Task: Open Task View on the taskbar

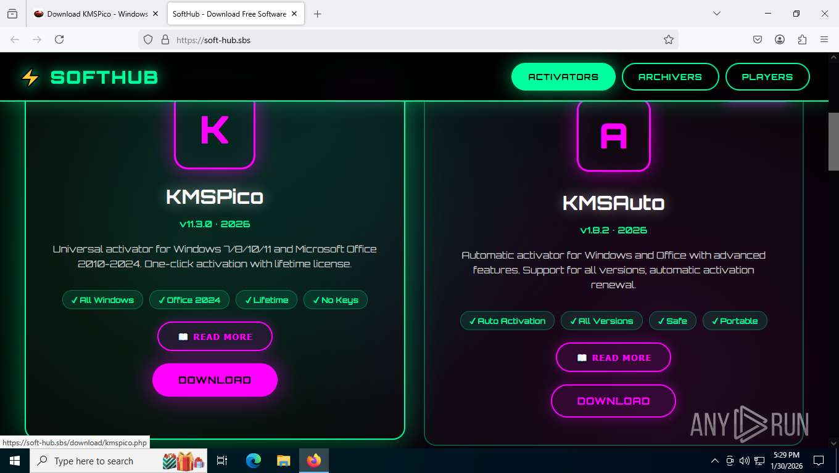Action: [x=222, y=461]
